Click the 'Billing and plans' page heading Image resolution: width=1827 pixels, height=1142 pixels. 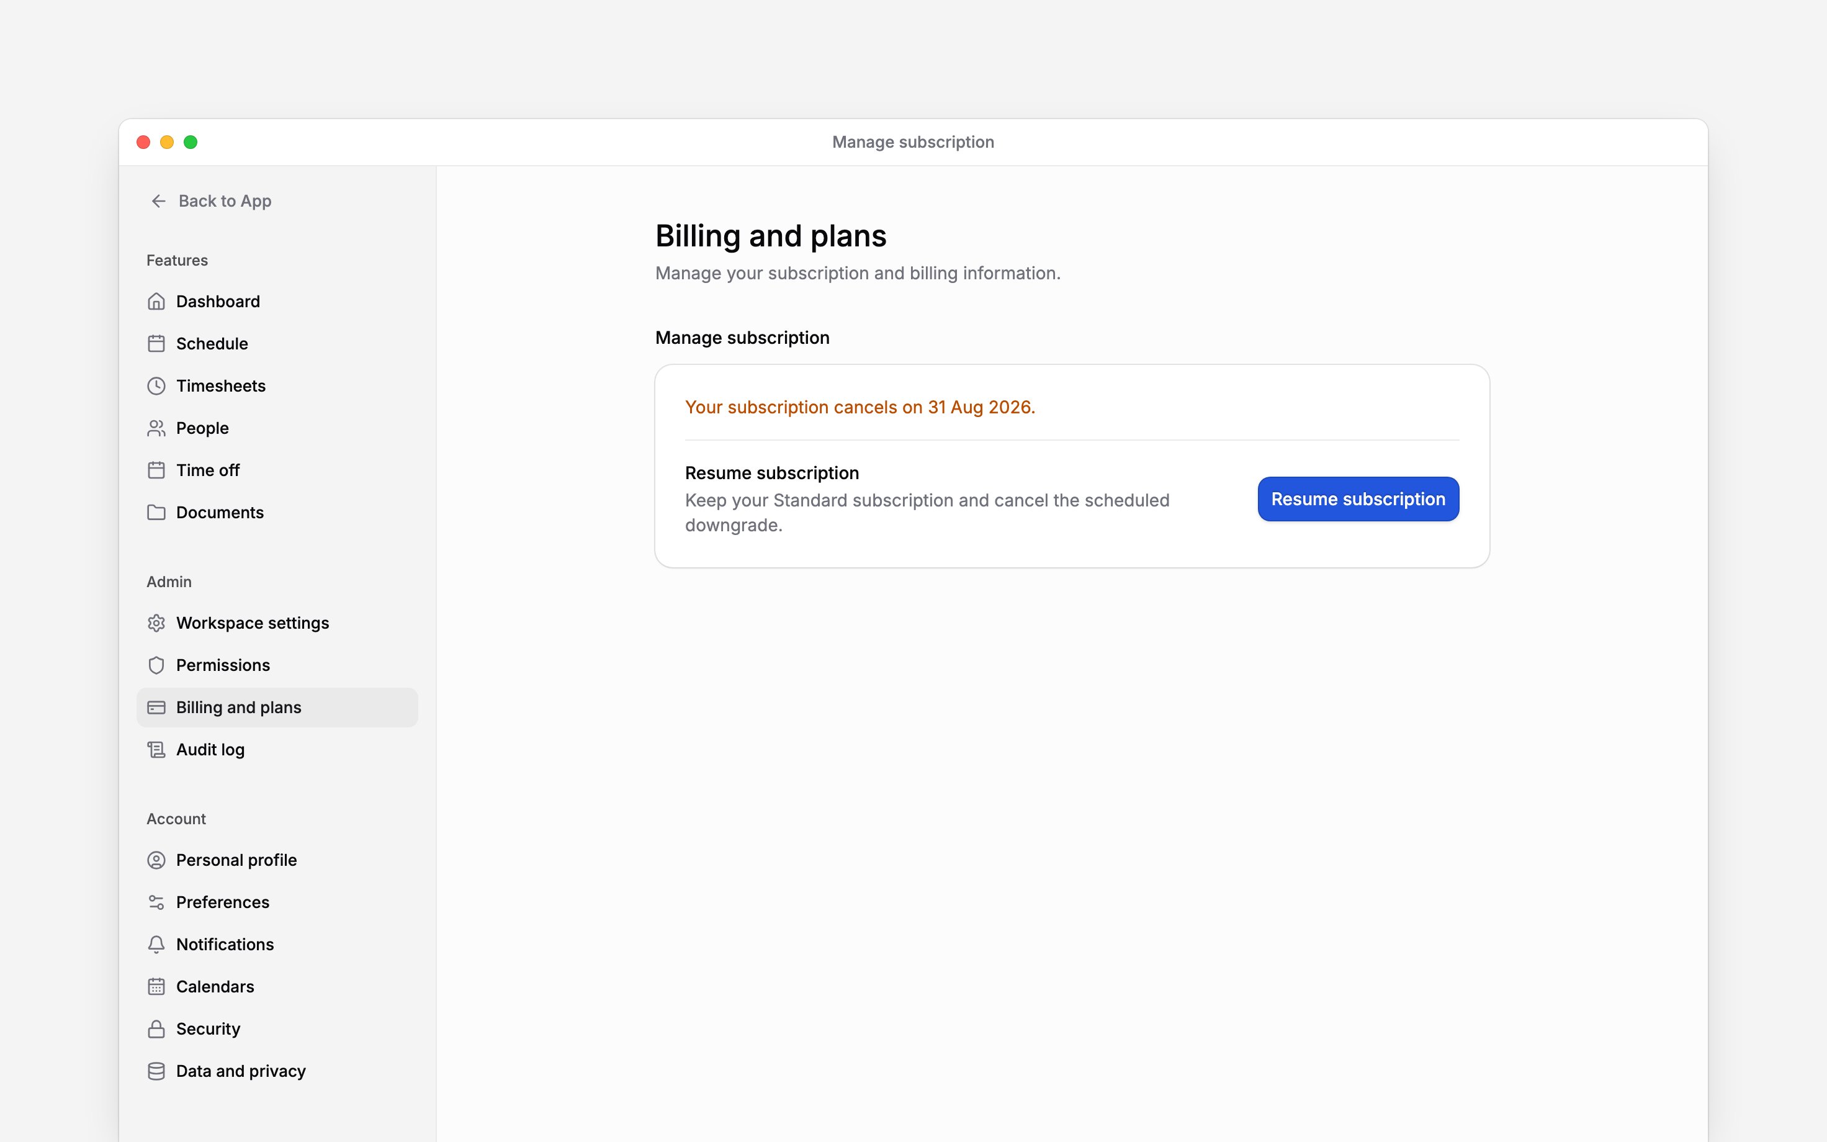tap(771, 236)
